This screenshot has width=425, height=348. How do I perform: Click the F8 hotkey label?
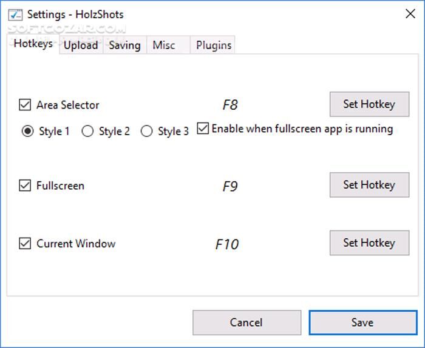click(x=229, y=105)
